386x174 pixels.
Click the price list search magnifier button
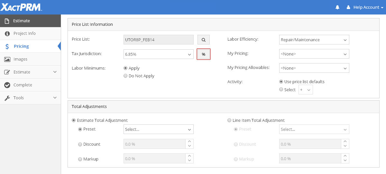[x=203, y=40]
